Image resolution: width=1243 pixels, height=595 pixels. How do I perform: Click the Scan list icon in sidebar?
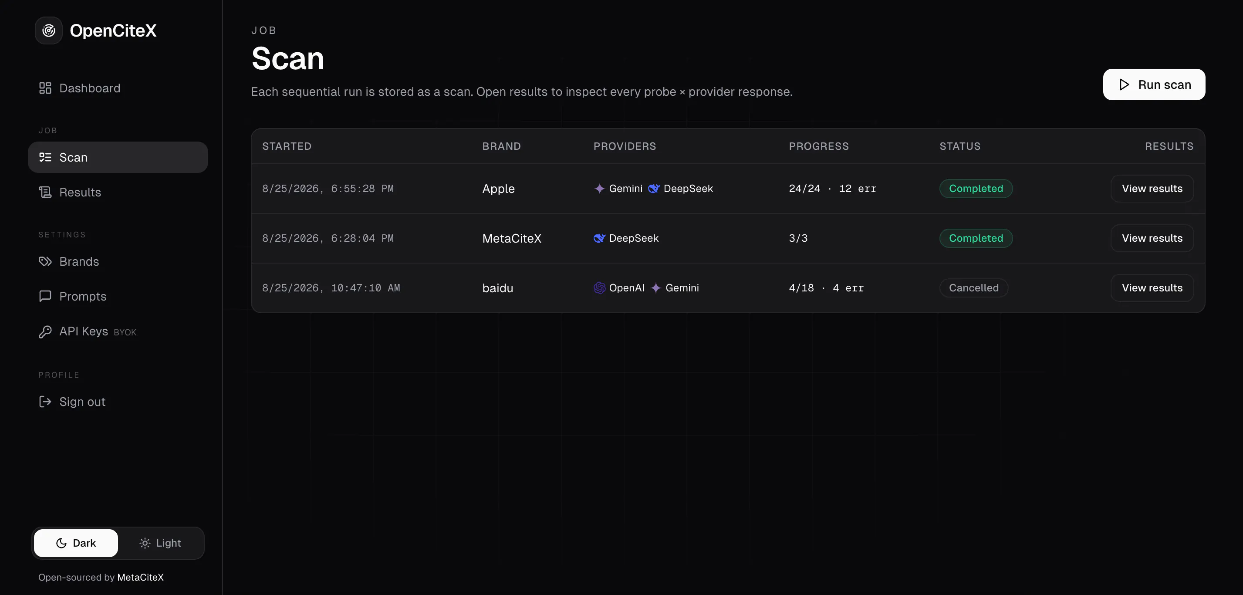pos(45,157)
